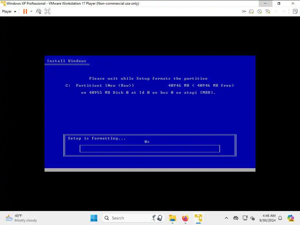The image size is (300, 225).
Task: Expand the hidden toolbar items chevron
Action: point(244,11)
